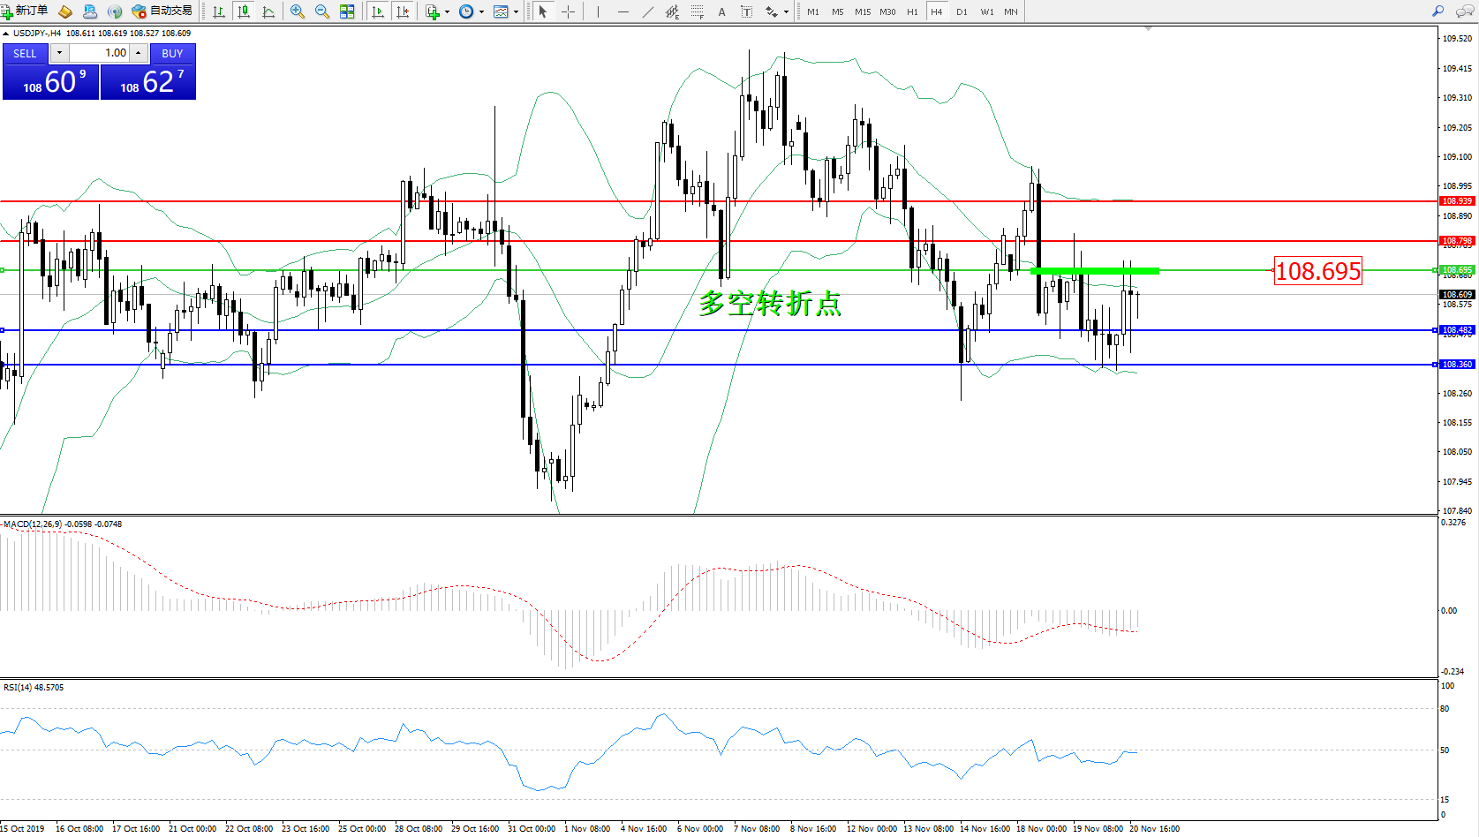Open the periodicity clock dropdown arrow
The image size is (1479, 837).
point(481,12)
